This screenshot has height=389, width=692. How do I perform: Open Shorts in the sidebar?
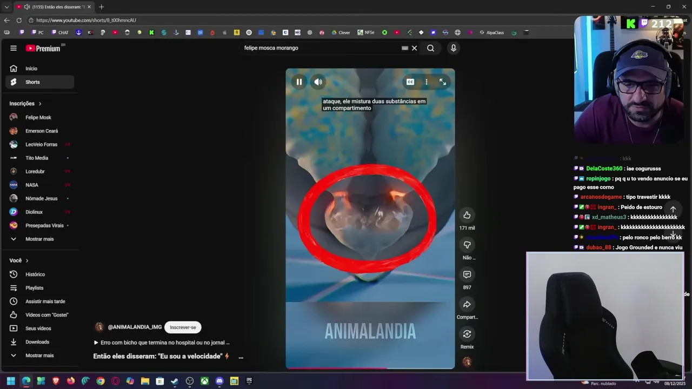click(x=40, y=82)
